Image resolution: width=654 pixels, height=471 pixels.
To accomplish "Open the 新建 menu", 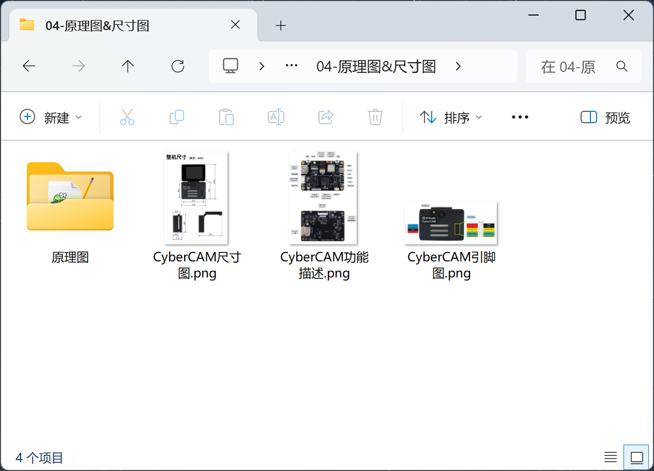I will pyautogui.click(x=51, y=117).
